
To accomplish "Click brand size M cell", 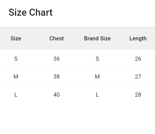I will [x=97, y=77].
